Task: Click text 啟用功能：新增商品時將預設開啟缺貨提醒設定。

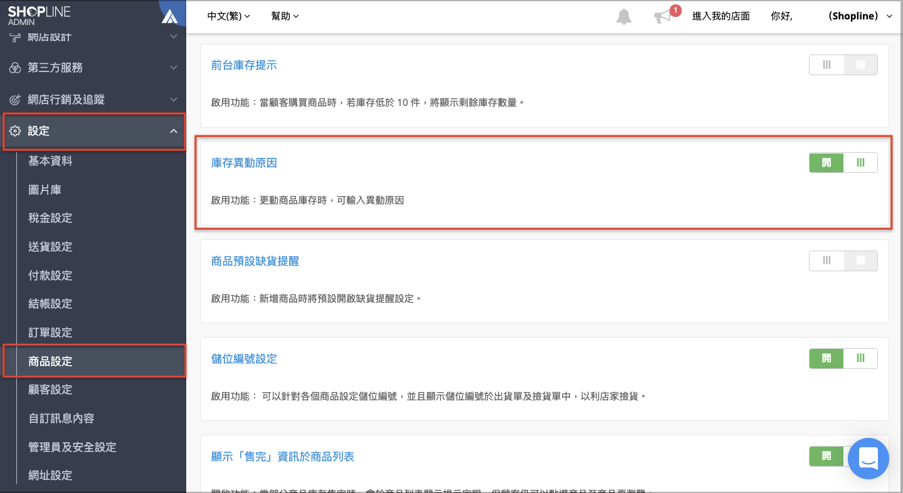Action: click(317, 298)
